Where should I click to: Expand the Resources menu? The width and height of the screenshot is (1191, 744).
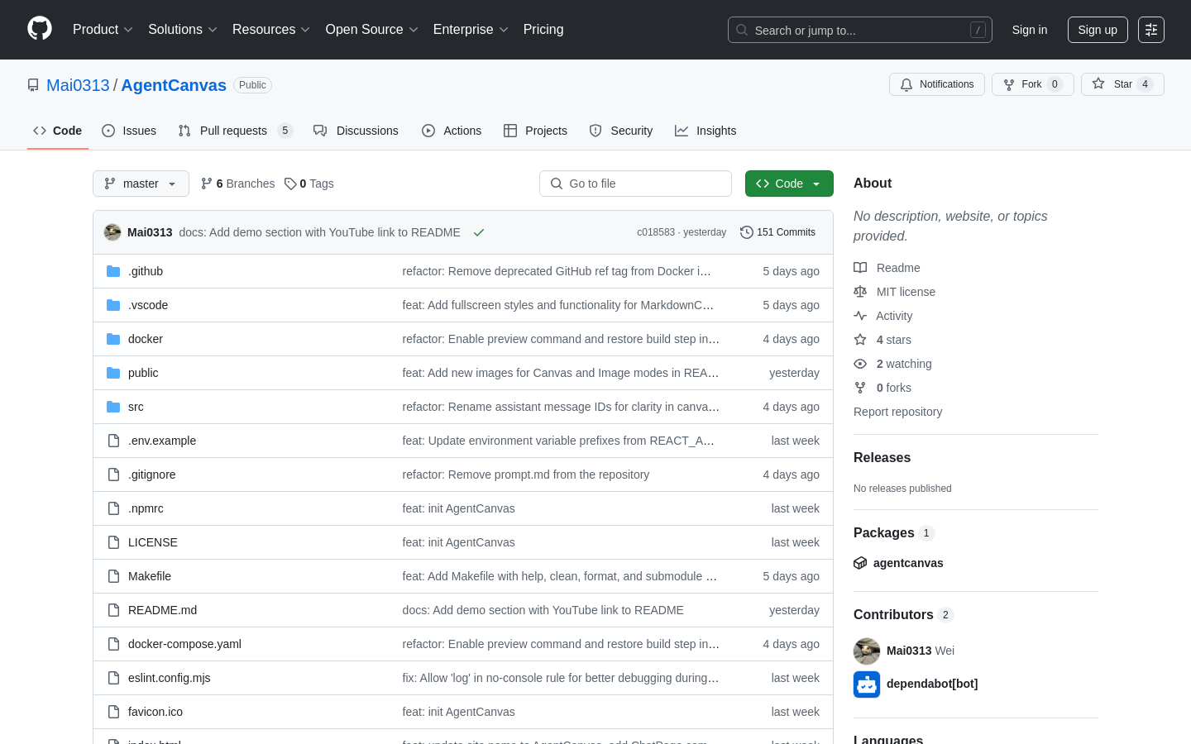(x=271, y=30)
